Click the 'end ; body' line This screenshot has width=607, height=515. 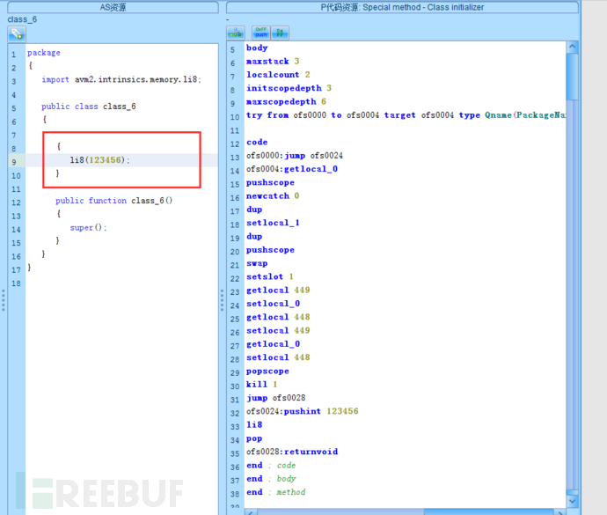click(271, 479)
